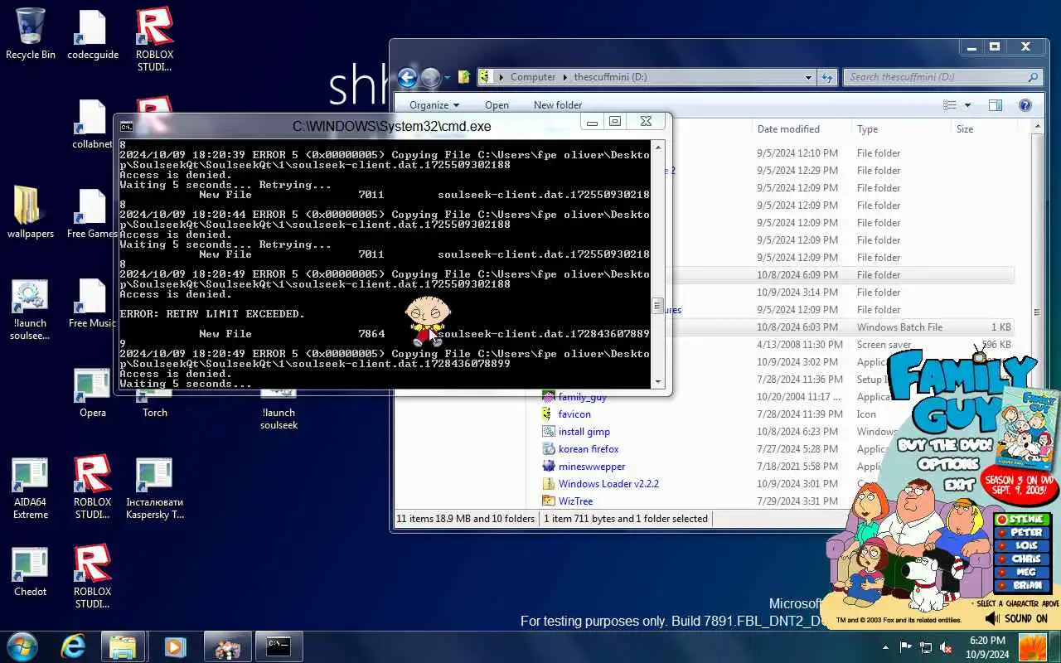Viewport: 1061px width, 663px height.
Task: Expand the Organize dropdown menu
Action: (x=434, y=105)
